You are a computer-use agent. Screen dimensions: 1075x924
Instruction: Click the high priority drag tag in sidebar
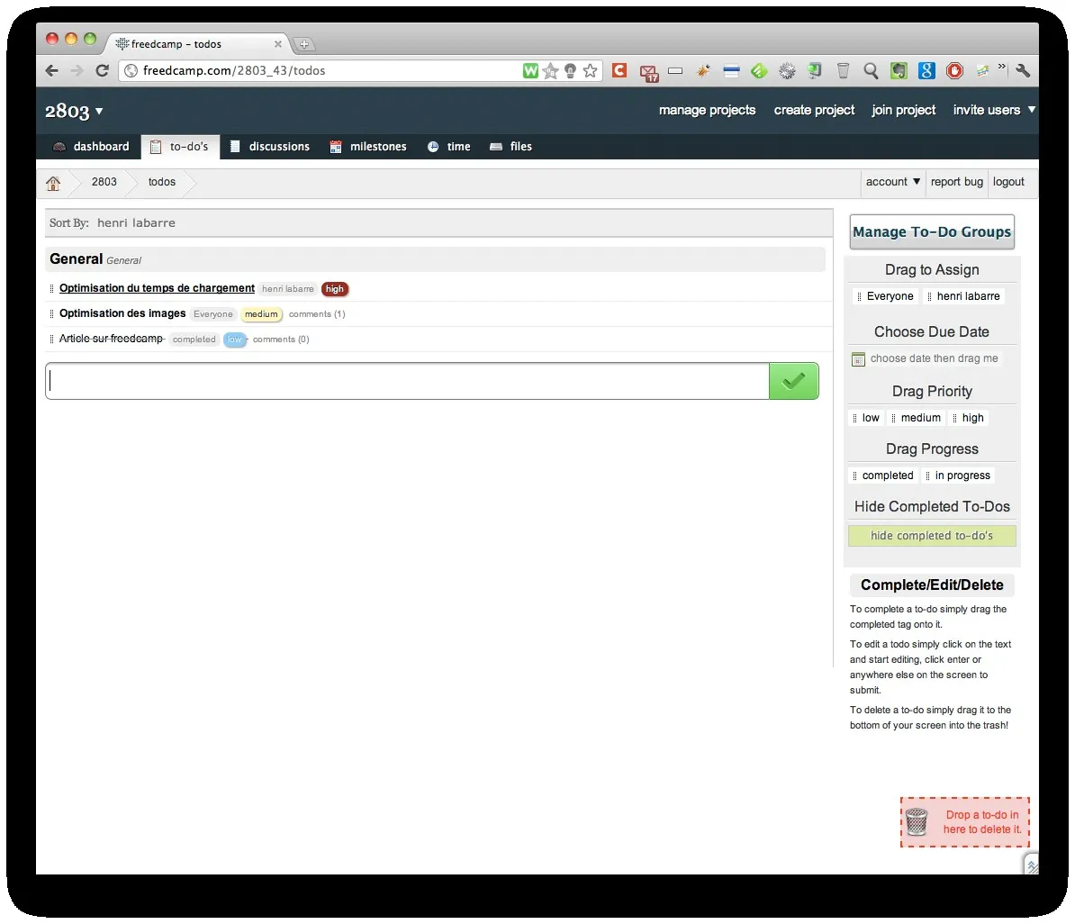[968, 418]
